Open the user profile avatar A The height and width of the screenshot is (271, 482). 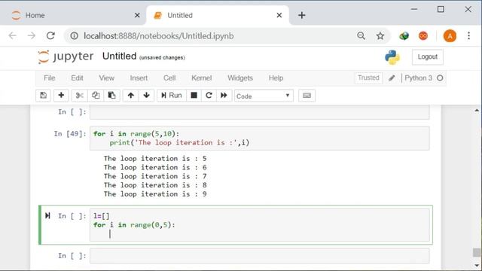(x=450, y=36)
